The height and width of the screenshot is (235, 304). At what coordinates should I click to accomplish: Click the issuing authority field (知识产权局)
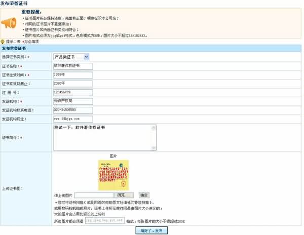(x=73, y=101)
